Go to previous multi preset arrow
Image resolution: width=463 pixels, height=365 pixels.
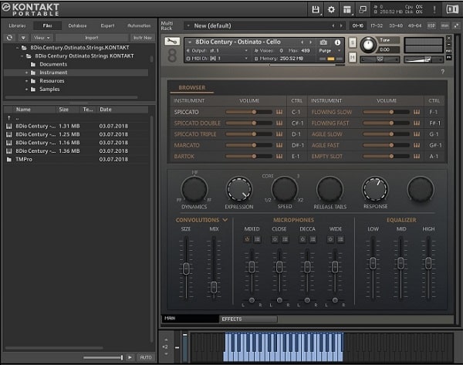click(333, 25)
